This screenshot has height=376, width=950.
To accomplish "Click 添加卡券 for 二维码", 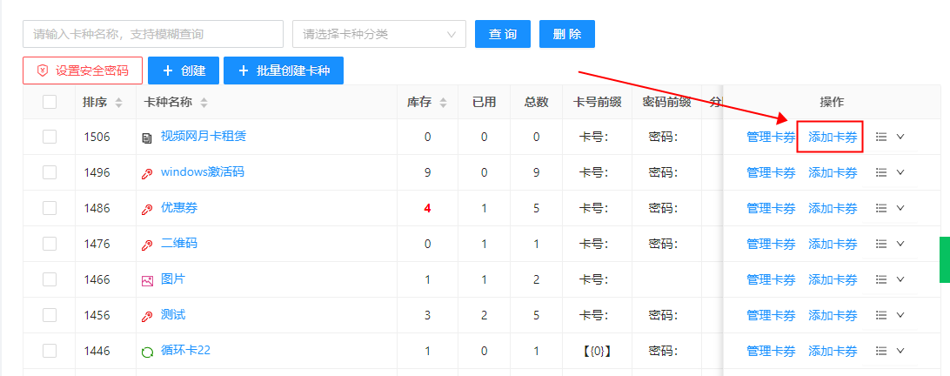I will click(x=833, y=244).
